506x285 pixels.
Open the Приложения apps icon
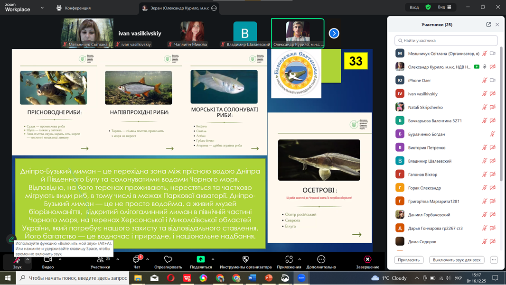[289, 259]
